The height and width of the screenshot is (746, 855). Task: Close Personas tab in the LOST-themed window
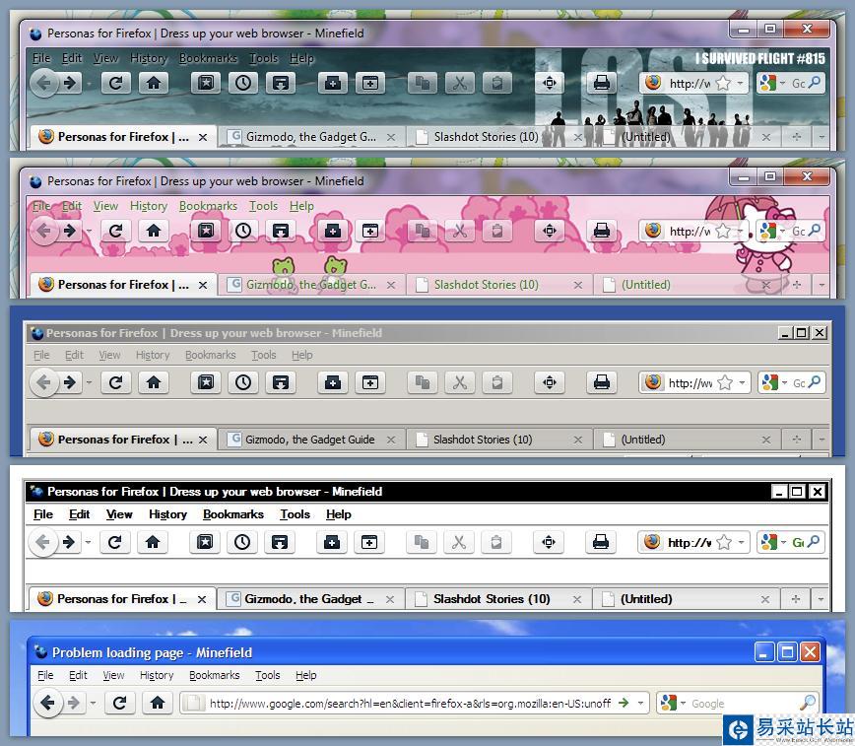coord(203,138)
